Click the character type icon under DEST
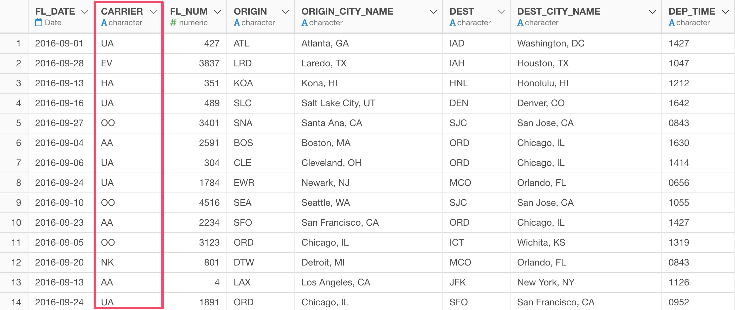 452,23
